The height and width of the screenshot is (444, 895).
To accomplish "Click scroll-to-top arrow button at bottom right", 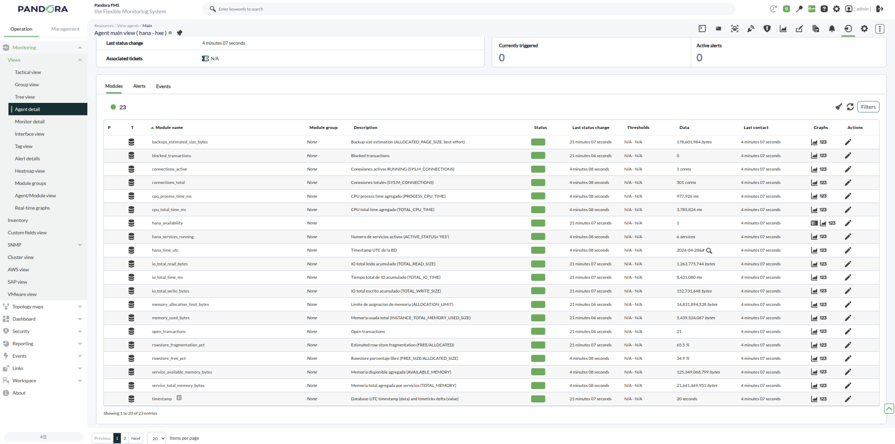I will click(x=889, y=409).
